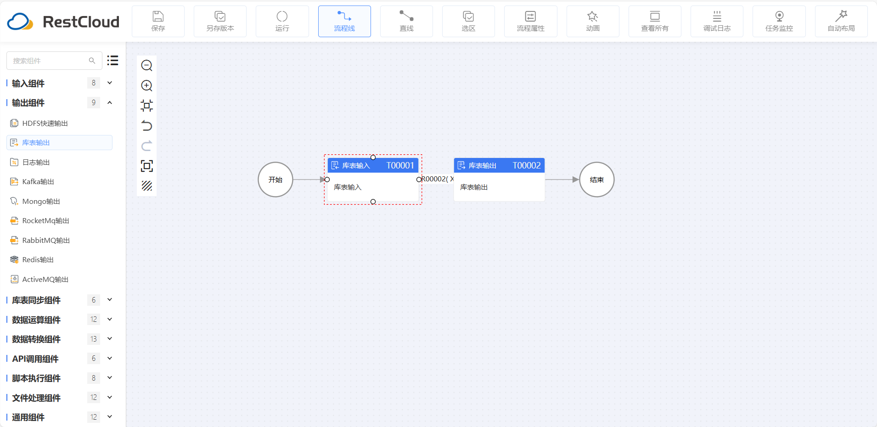877x427 pixels.
Task: Open the 调试日志 debug log
Action: click(717, 22)
